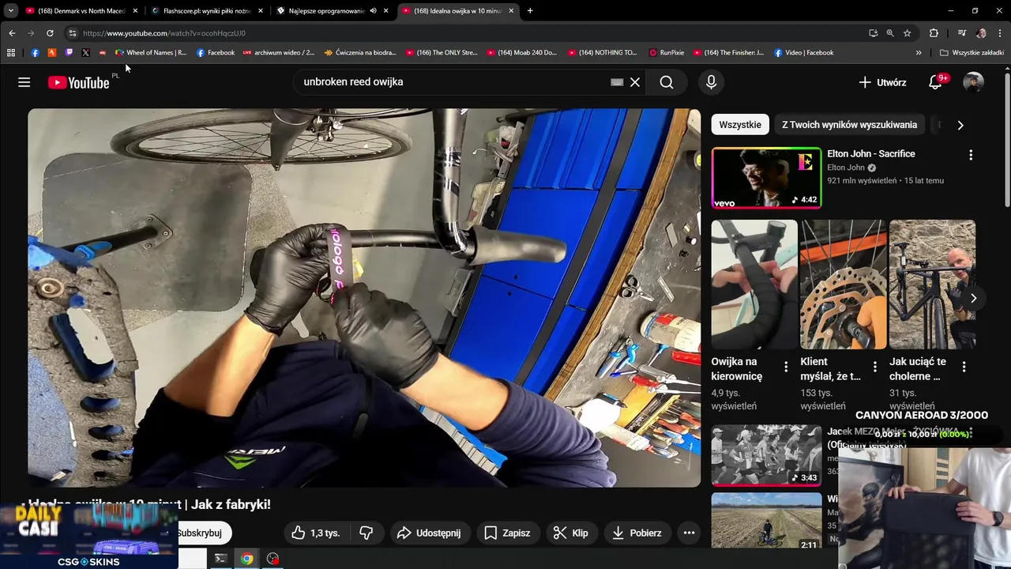This screenshot has width=1011, height=569.
Task: Reload the page in Chrome
Action: (x=50, y=33)
